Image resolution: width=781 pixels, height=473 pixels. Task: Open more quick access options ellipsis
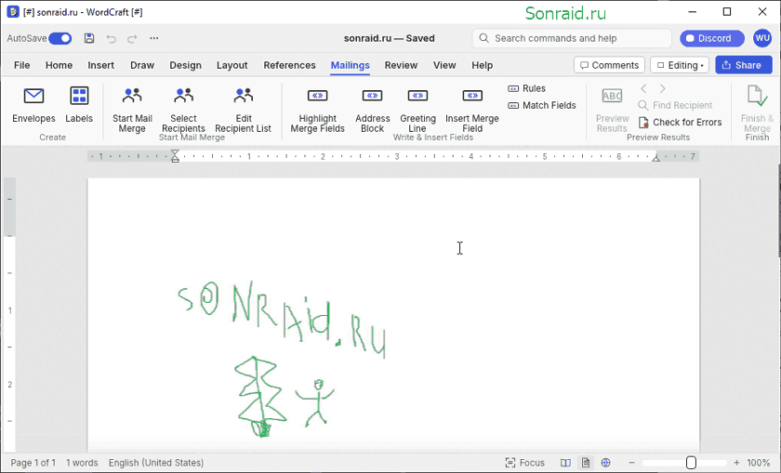[154, 38]
